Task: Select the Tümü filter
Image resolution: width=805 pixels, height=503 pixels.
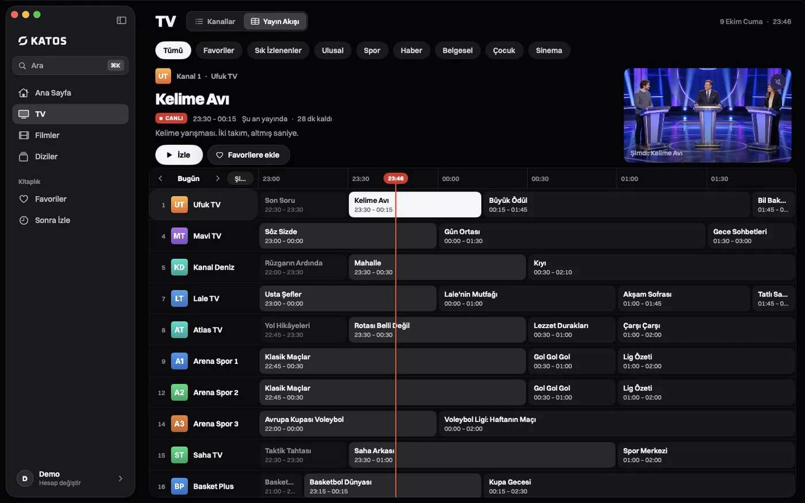Action: [173, 51]
